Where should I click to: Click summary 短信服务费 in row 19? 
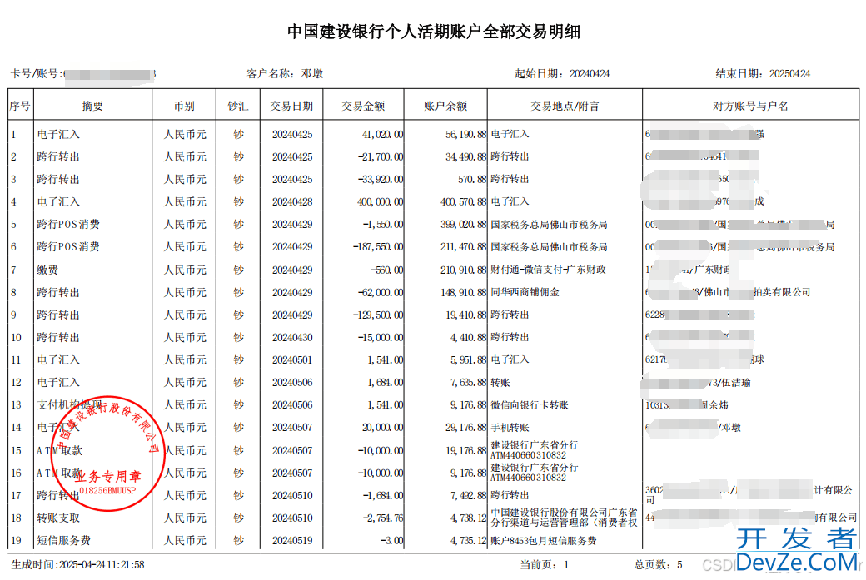tap(63, 541)
